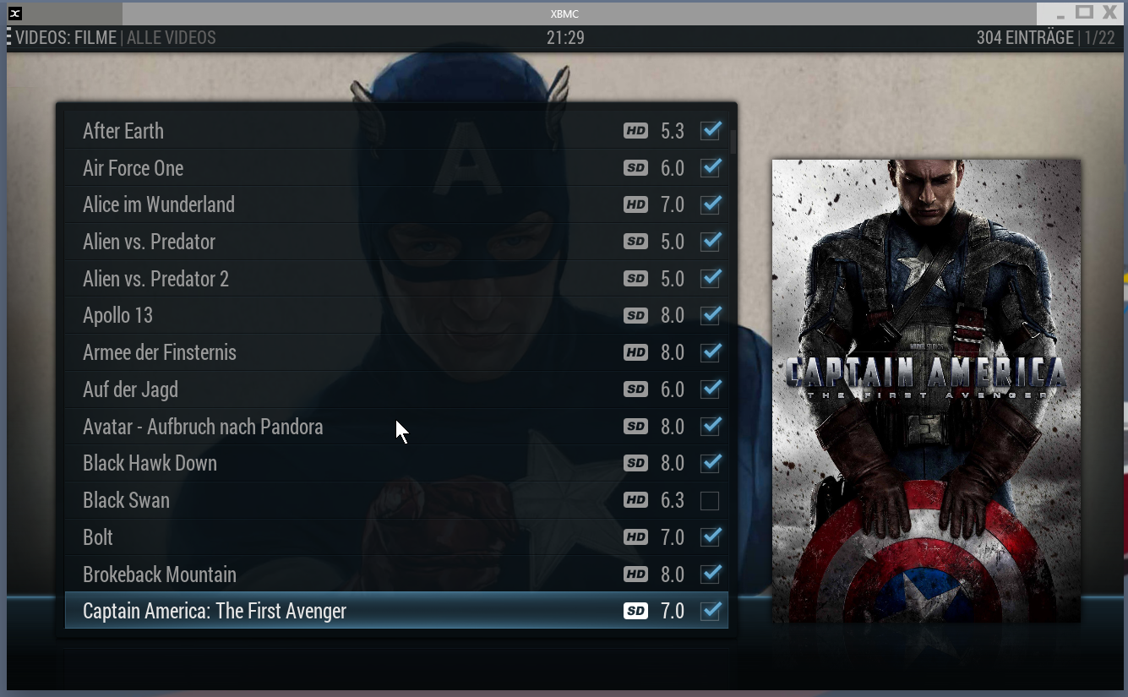Screen dimensions: 1128x697
Task: Toggle watched checkmark for Auf der Jagd
Action: (711, 389)
